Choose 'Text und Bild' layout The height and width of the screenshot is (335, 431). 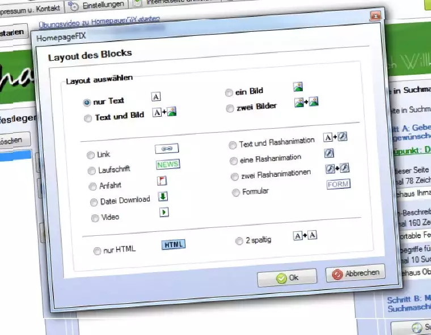[88, 118]
